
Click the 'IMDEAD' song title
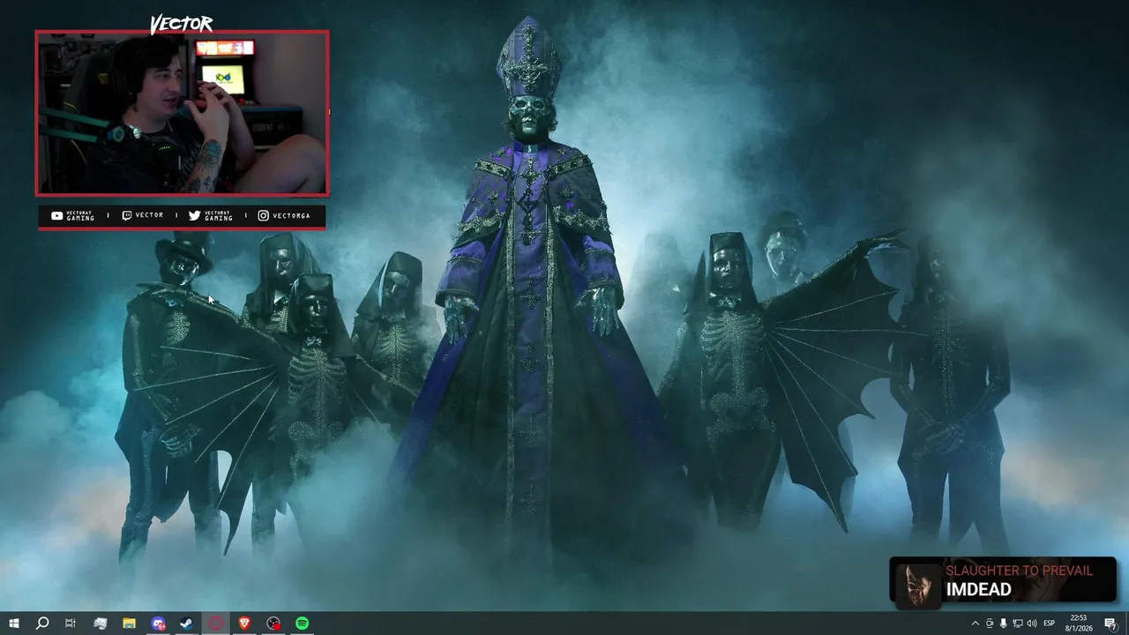[x=978, y=590]
